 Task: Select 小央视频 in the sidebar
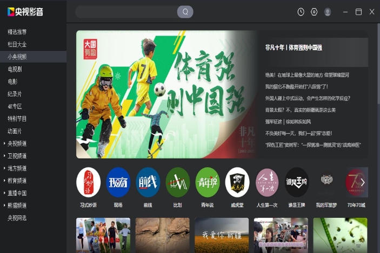(x=33, y=57)
